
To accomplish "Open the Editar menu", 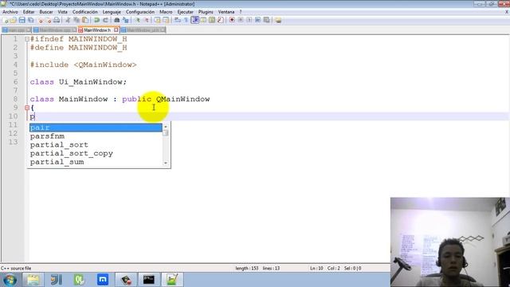I will pyautogui.click(x=29, y=12).
